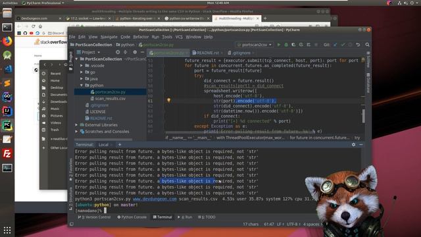Click Activities in the top bar

[x=10, y=3]
